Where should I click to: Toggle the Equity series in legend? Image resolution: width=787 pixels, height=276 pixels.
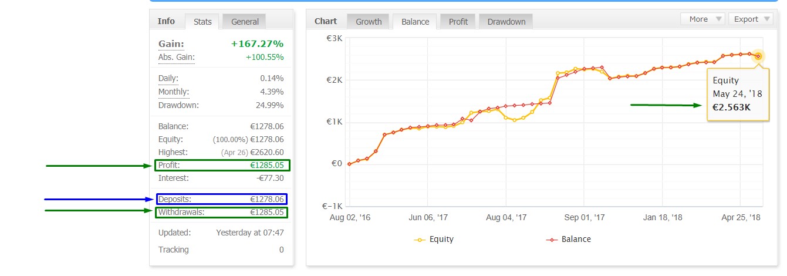pyautogui.click(x=434, y=240)
